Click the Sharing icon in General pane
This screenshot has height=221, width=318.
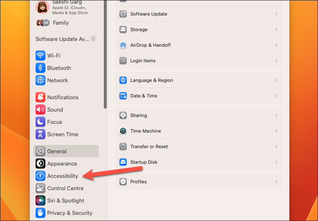pos(123,115)
